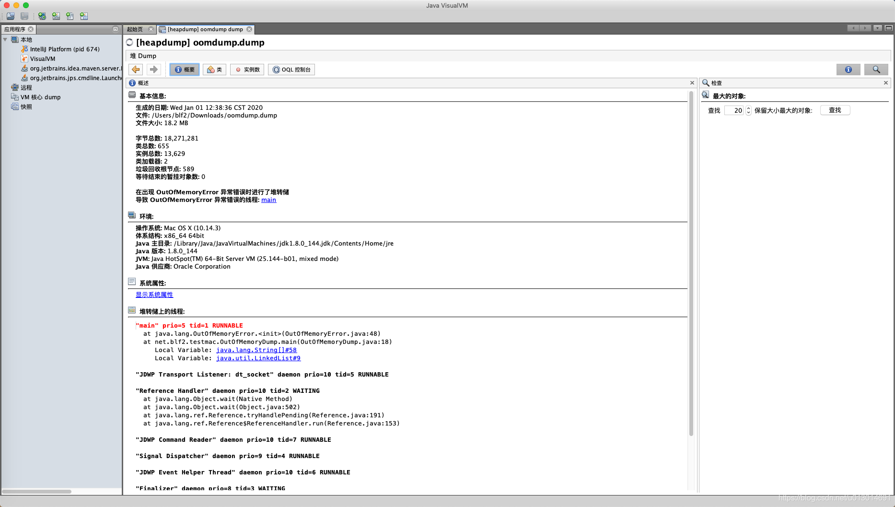
Task: Click the "Reference Handler" daemon thread line
Action: pos(228,391)
